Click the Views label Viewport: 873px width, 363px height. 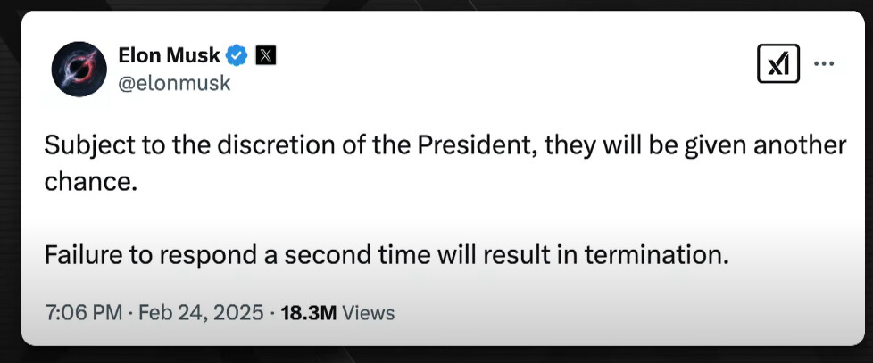click(x=368, y=313)
